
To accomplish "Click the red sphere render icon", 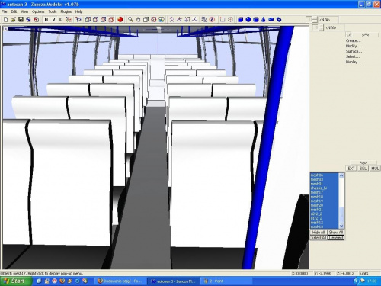I will 120,19.
